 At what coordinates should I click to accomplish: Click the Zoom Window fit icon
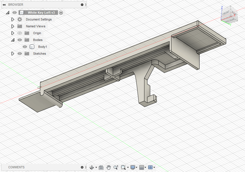[x=123, y=167]
